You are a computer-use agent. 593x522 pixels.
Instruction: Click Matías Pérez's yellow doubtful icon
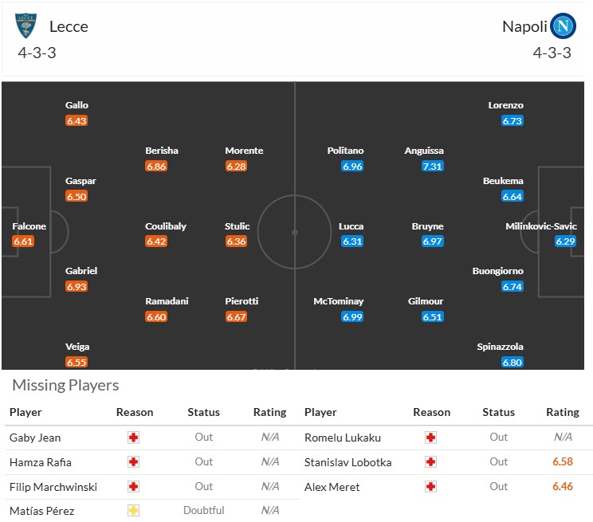point(134,510)
